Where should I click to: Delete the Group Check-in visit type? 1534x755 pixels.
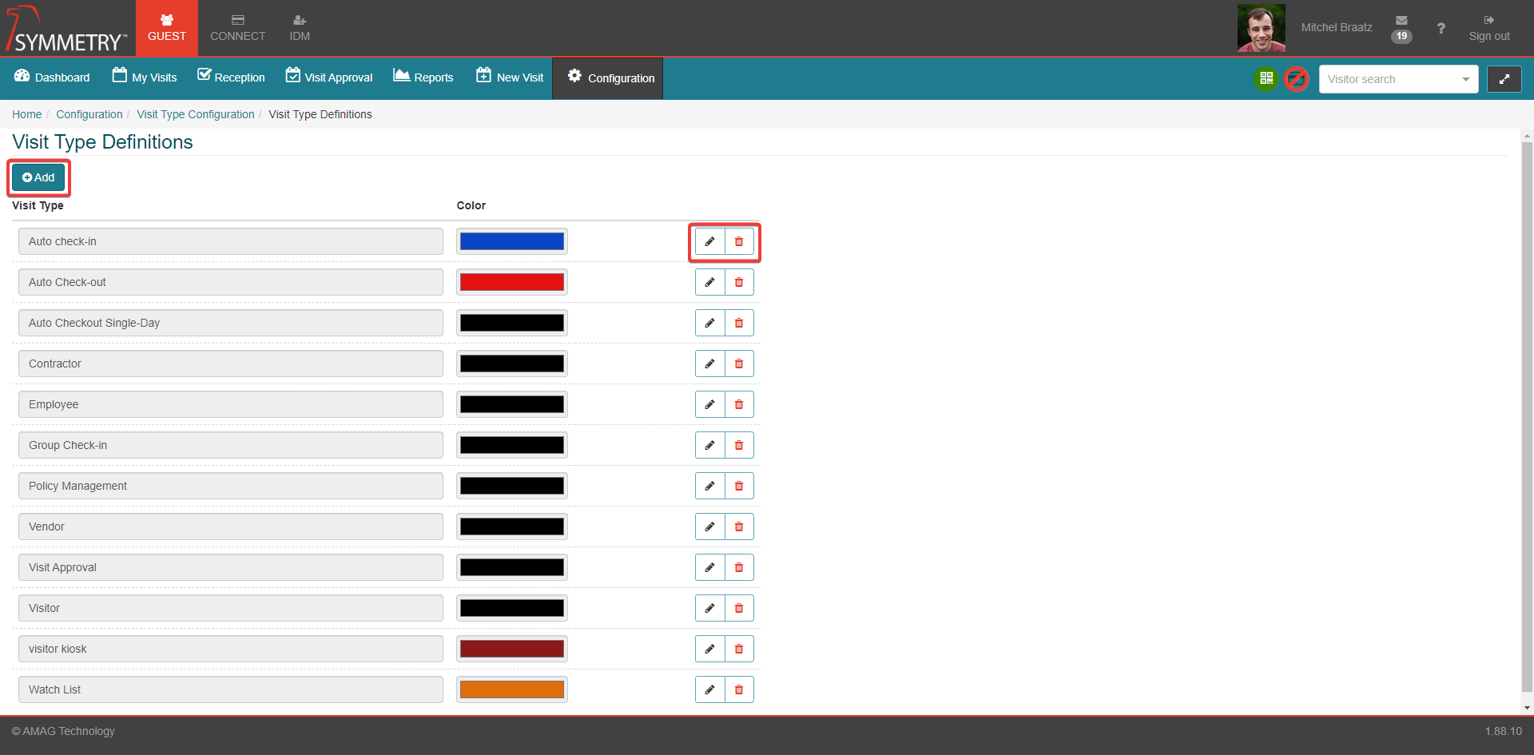[739, 445]
